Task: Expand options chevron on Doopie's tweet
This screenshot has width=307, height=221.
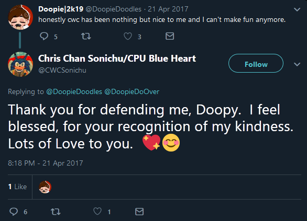Action: tap(297, 9)
